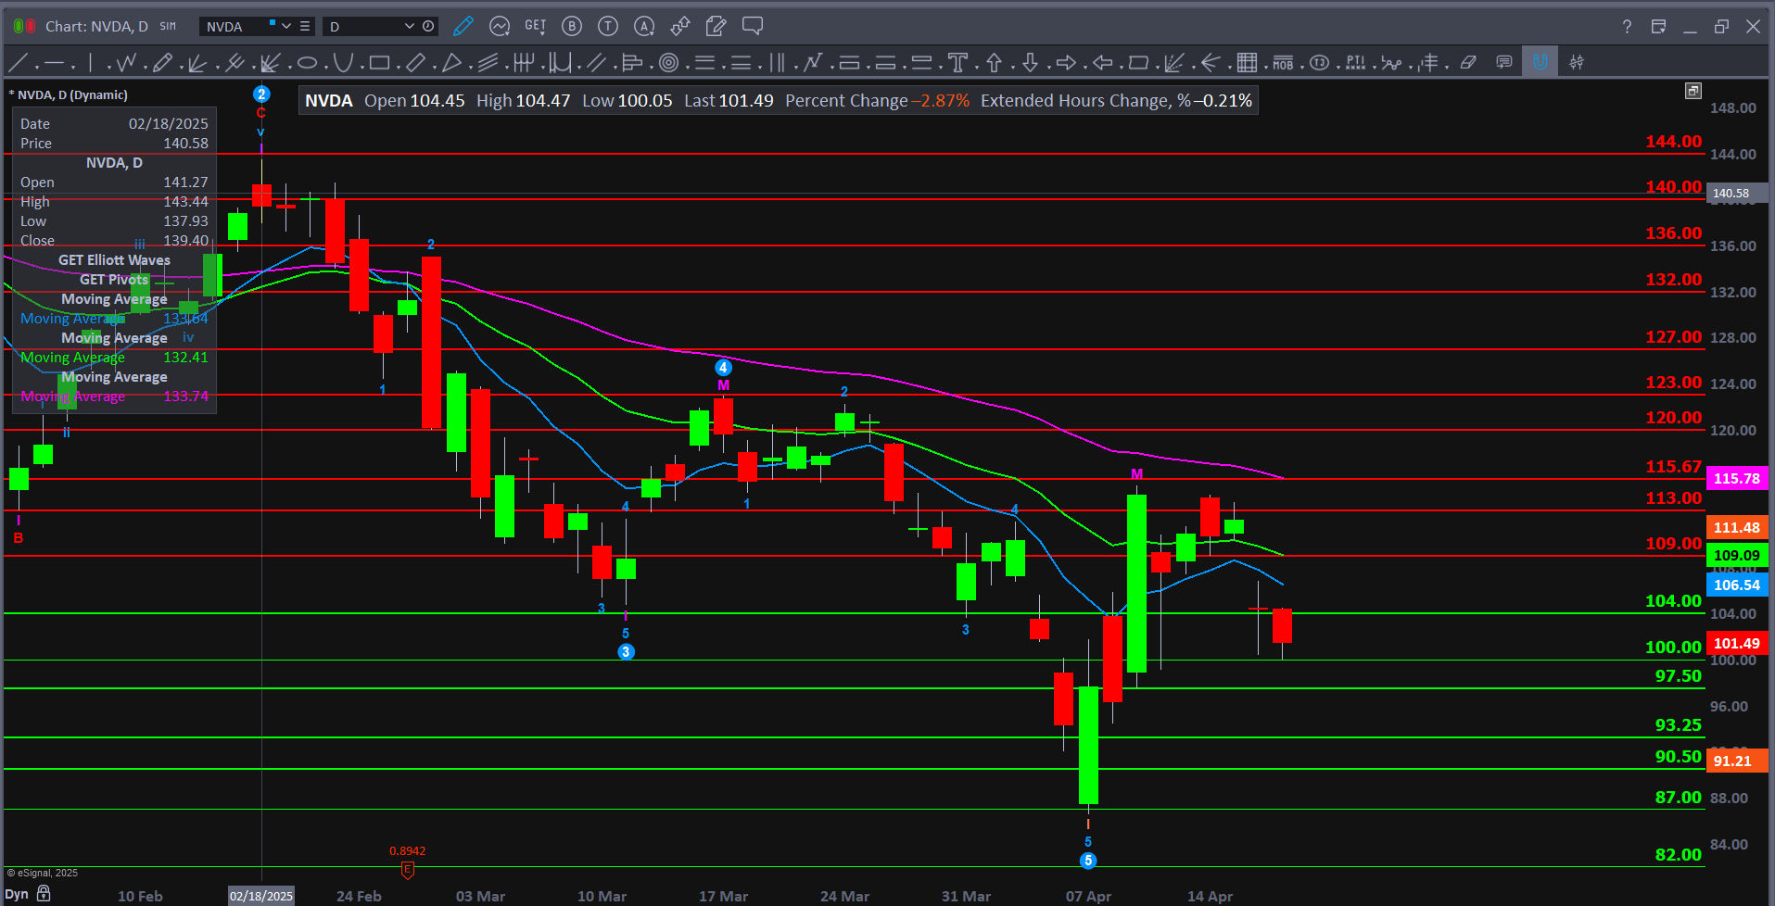Click the Dyn scaling button
Viewport: 1775px width, 906px height.
(x=17, y=894)
